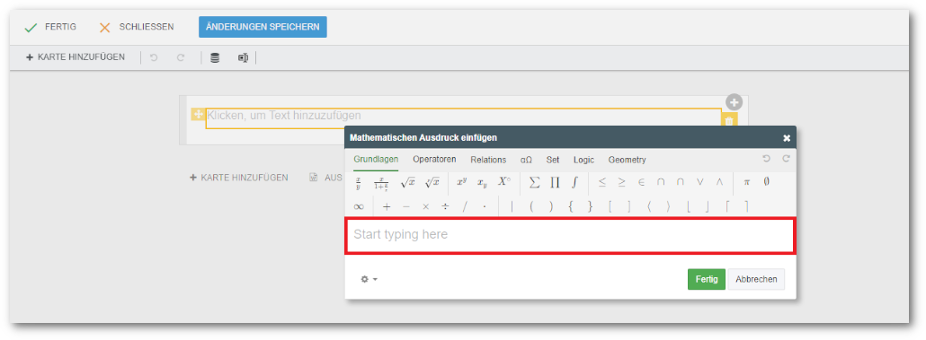The image size is (926, 340).
Task: Insert an opening square bracket
Action: pos(610,207)
